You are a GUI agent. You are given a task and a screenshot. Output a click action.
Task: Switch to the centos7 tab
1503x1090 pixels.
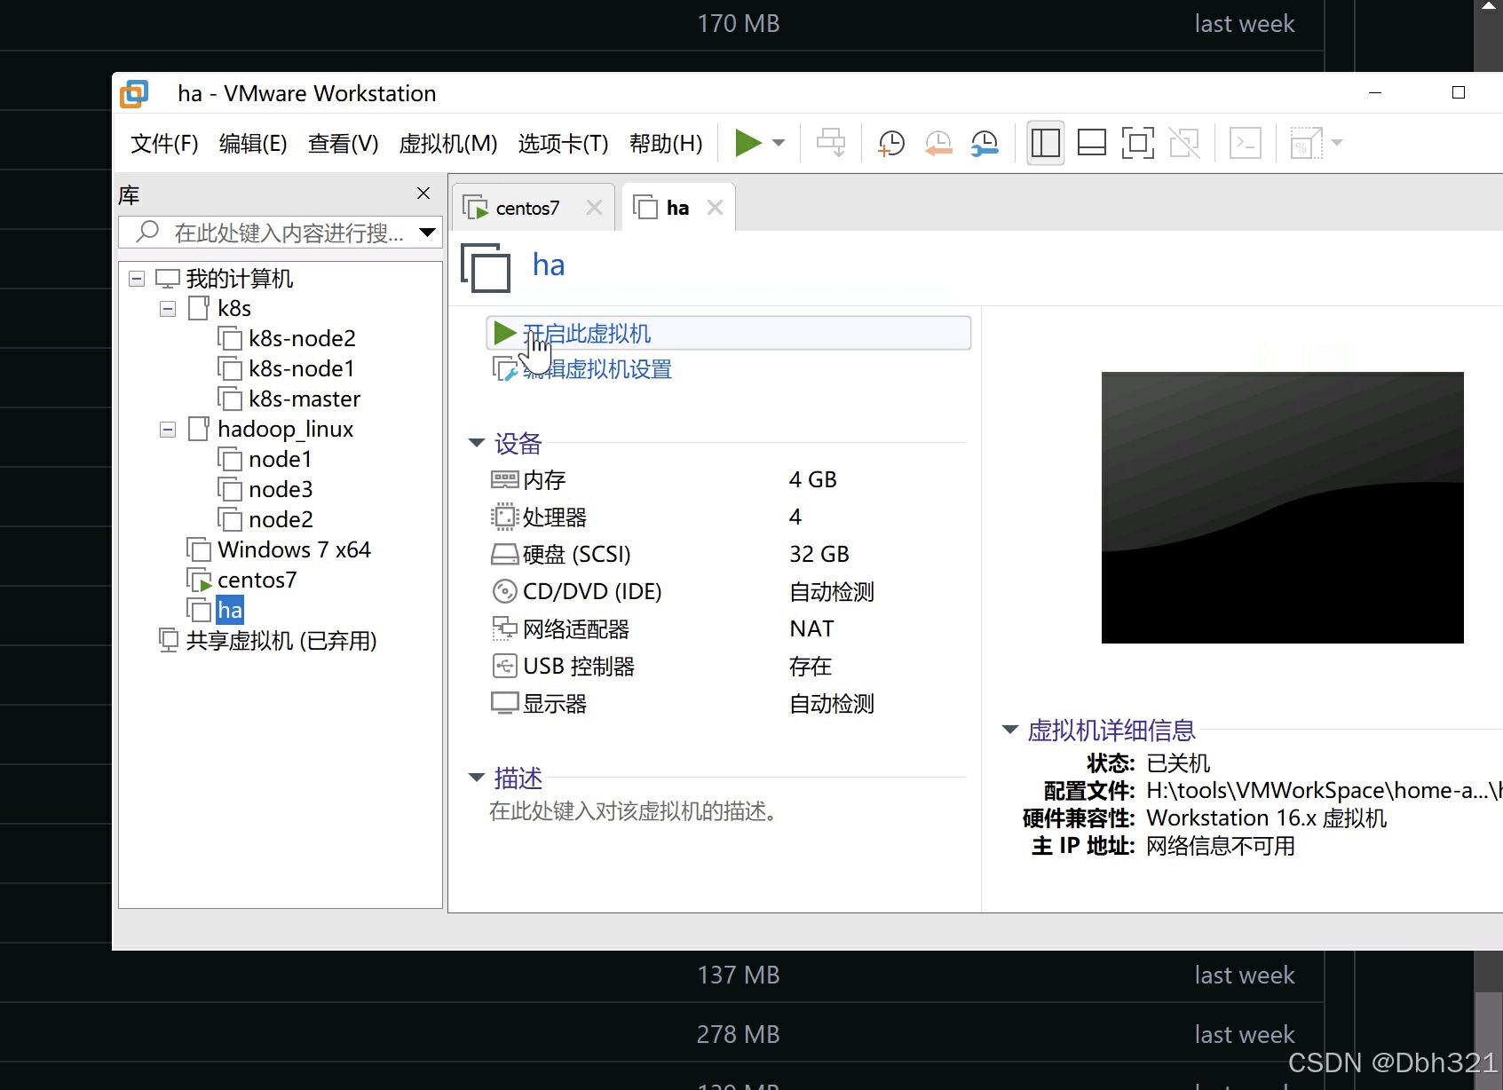(527, 208)
